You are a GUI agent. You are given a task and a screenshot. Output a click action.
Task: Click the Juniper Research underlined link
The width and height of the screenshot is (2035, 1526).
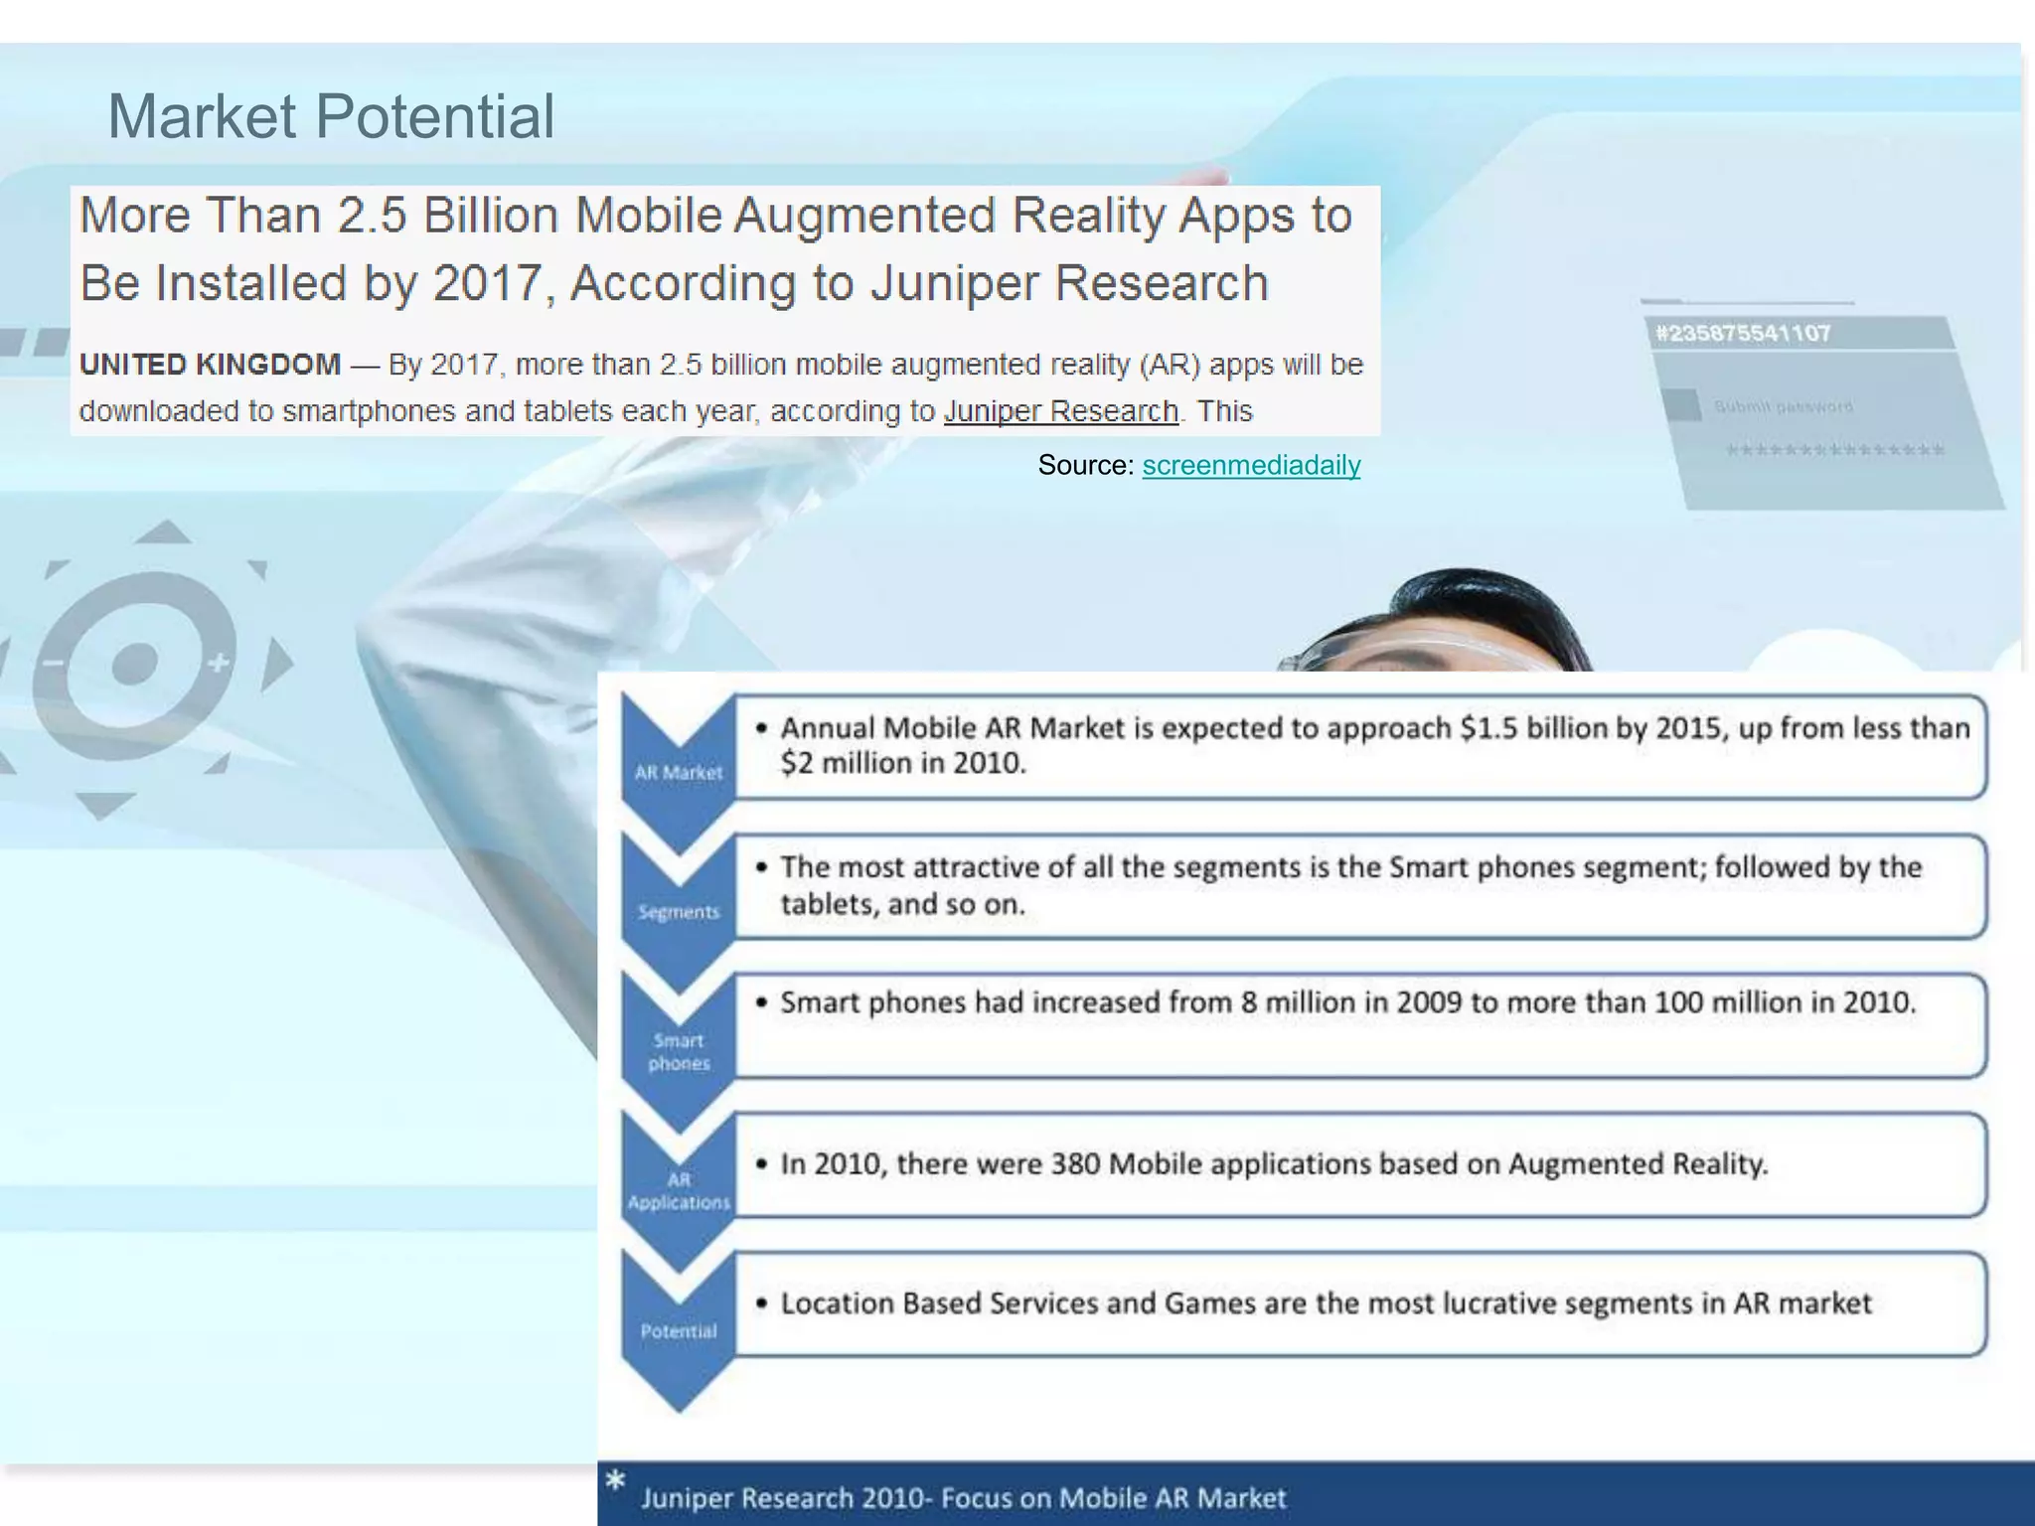1060,411
